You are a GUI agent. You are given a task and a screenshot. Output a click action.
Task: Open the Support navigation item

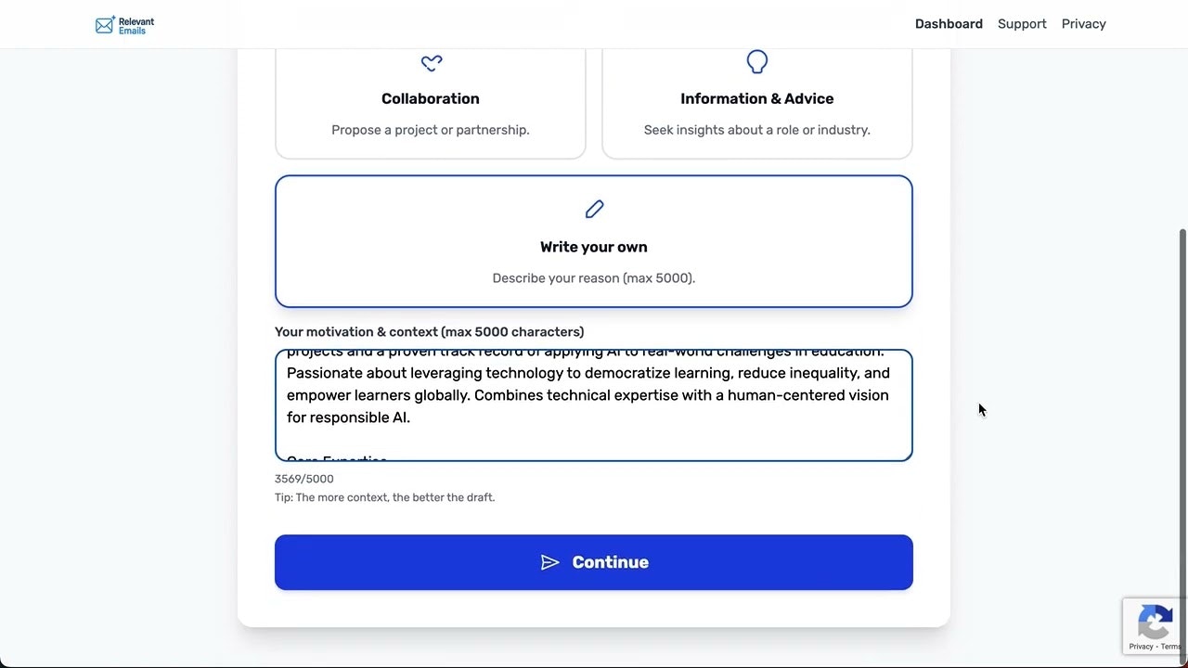[1022, 23]
